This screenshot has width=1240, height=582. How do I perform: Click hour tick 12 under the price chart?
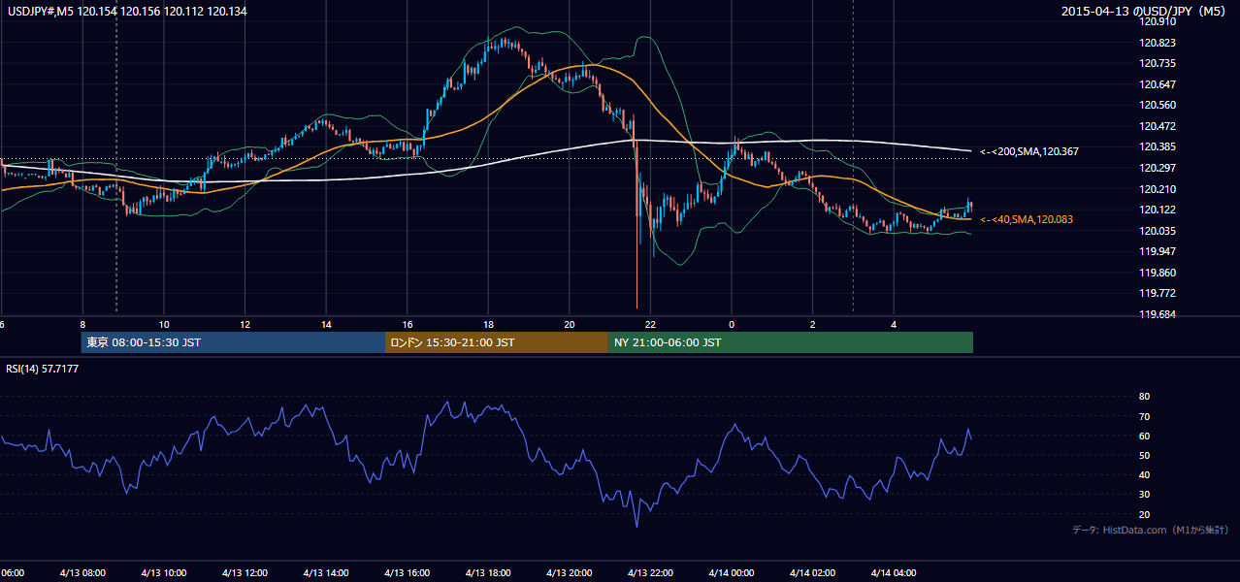click(245, 324)
